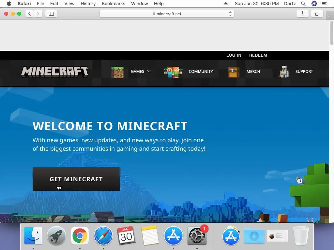This screenshot has height=250, width=334.
Task: Open Notes from the Dock
Action: pos(150,236)
